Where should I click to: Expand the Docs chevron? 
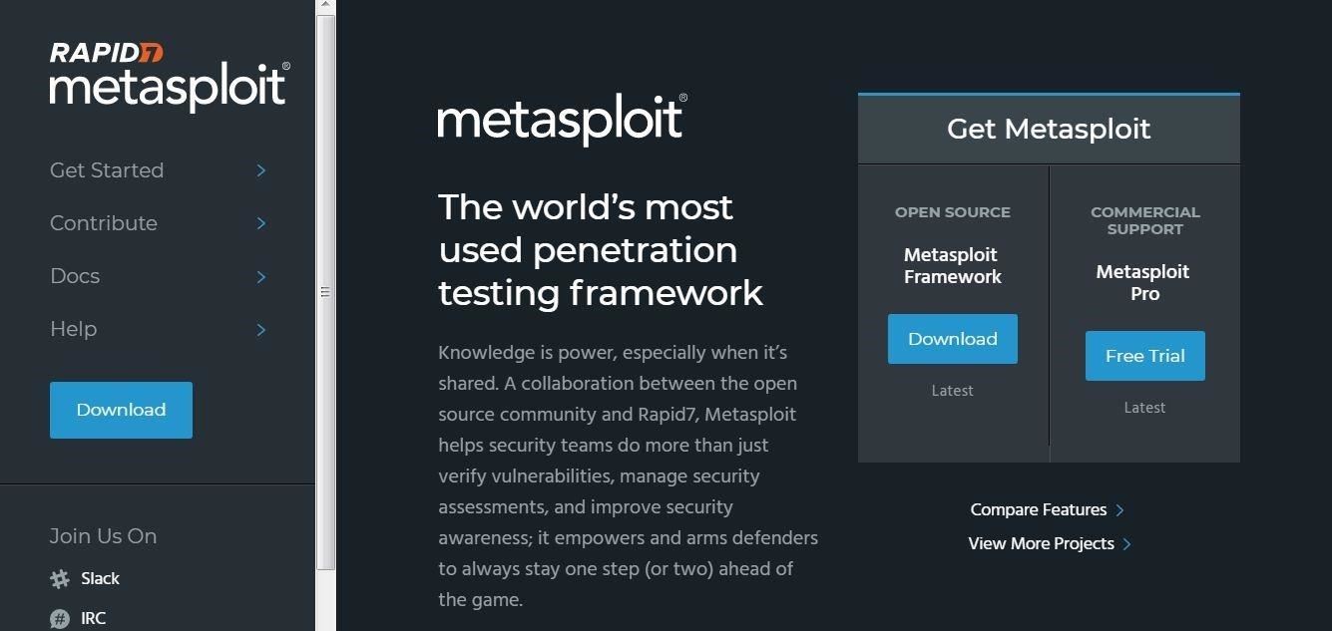(261, 276)
